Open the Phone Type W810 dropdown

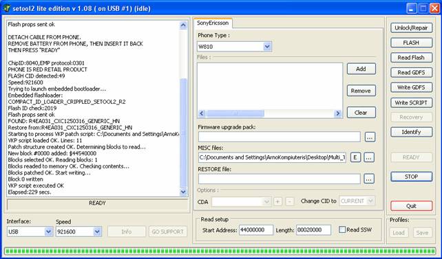coord(267,47)
